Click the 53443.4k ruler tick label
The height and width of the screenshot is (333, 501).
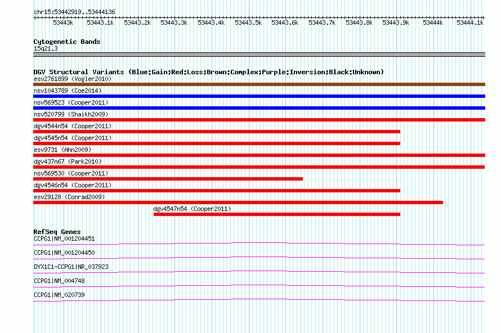click(x=211, y=23)
